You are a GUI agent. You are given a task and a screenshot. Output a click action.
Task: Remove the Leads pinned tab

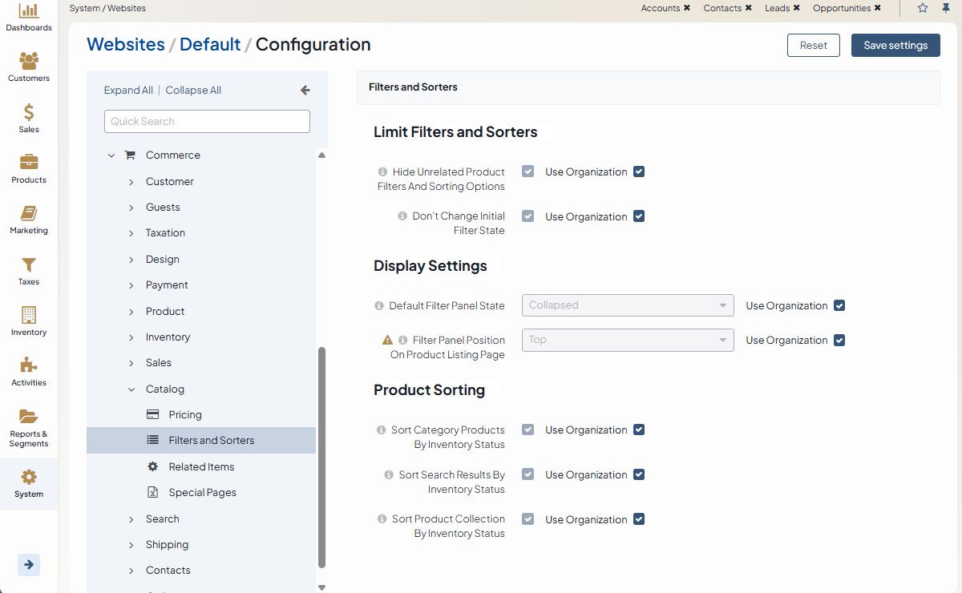(796, 8)
